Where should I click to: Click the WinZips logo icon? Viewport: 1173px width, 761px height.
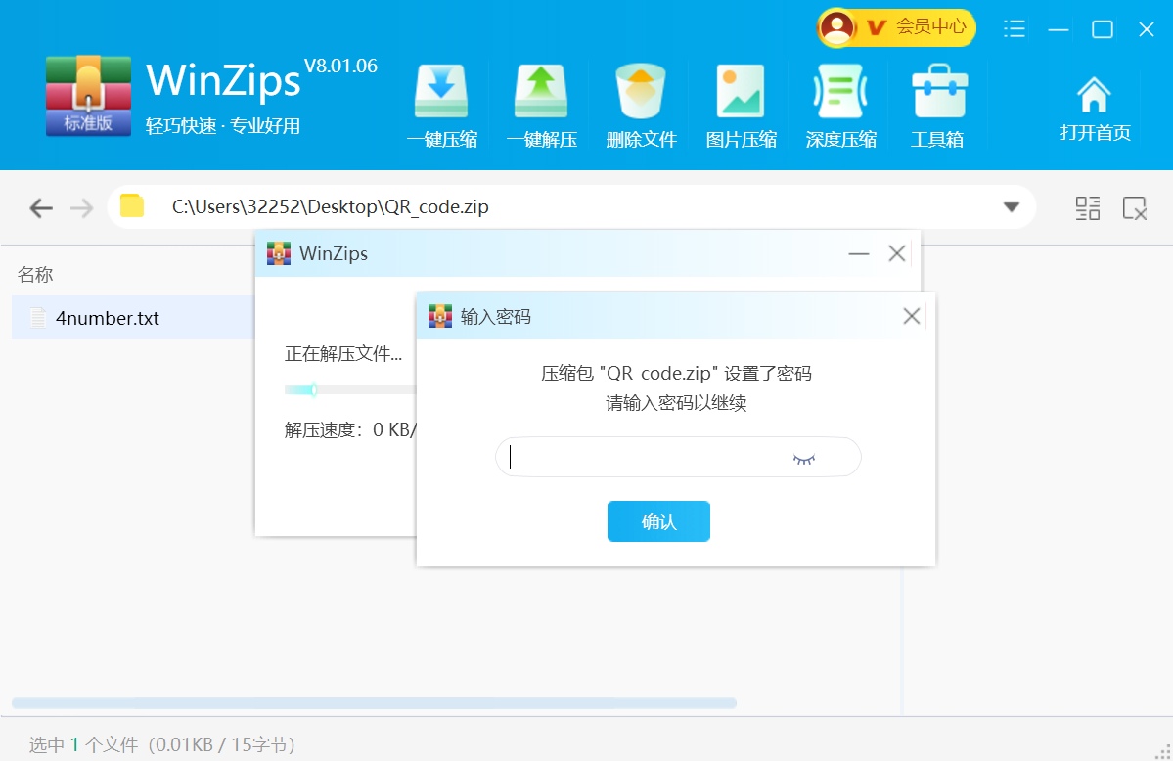click(x=87, y=94)
